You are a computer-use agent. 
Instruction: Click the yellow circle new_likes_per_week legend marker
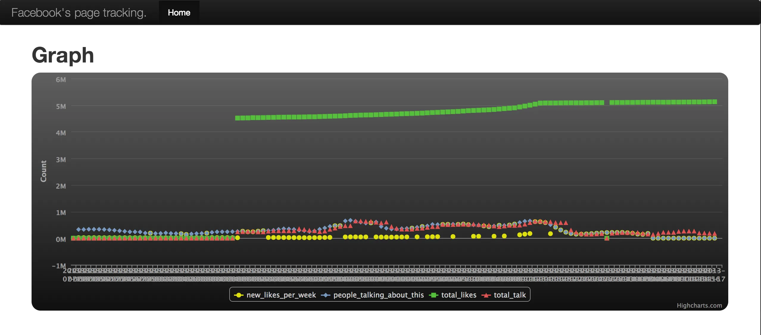pyautogui.click(x=238, y=295)
